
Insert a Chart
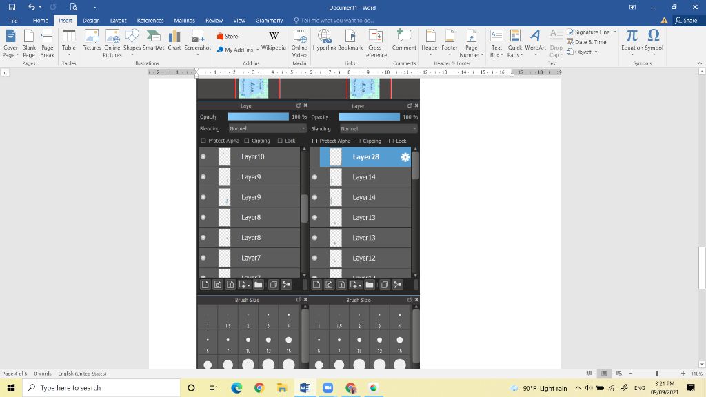[x=174, y=39]
